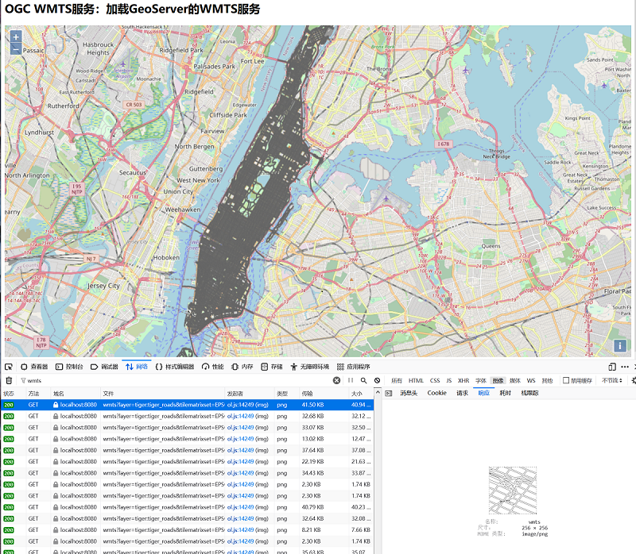This screenshot has width=636, height=554.
Task: Toggle the XHR request filter
Action: [x=463, y=381]
